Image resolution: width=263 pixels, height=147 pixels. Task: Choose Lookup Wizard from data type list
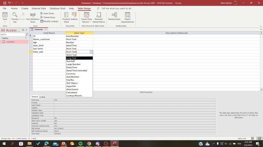pyautogui.click(x=79, y=96)
